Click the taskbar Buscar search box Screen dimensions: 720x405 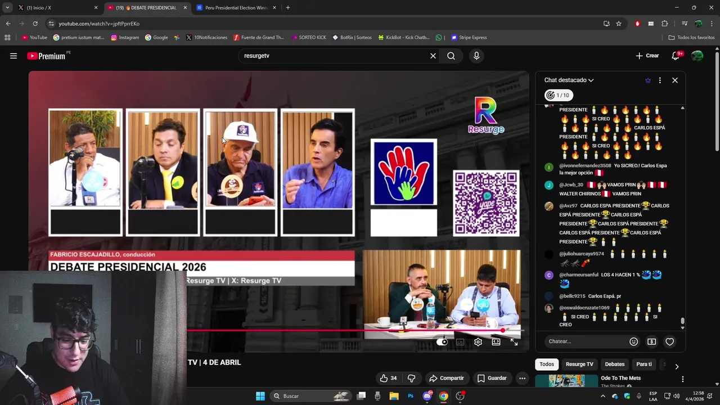coord(310,396)
